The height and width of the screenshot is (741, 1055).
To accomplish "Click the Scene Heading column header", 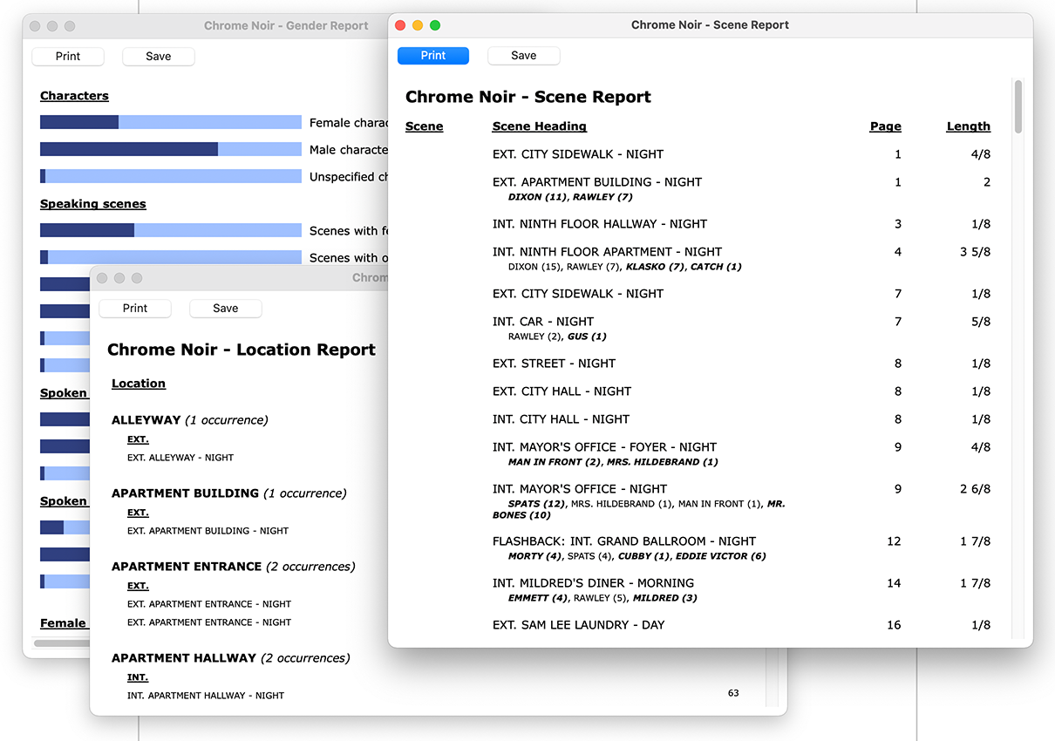I will pyautogui.click(x=539, y=126).
